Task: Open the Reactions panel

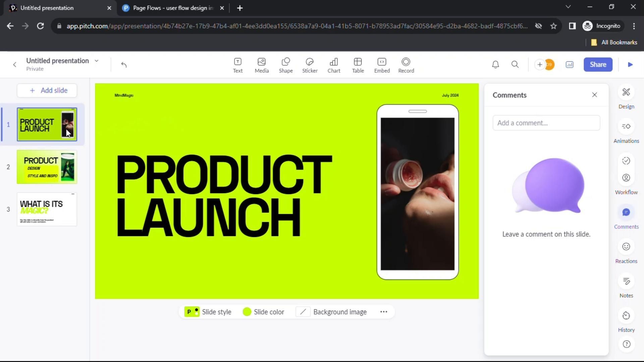Action: [x=626, y=251]
